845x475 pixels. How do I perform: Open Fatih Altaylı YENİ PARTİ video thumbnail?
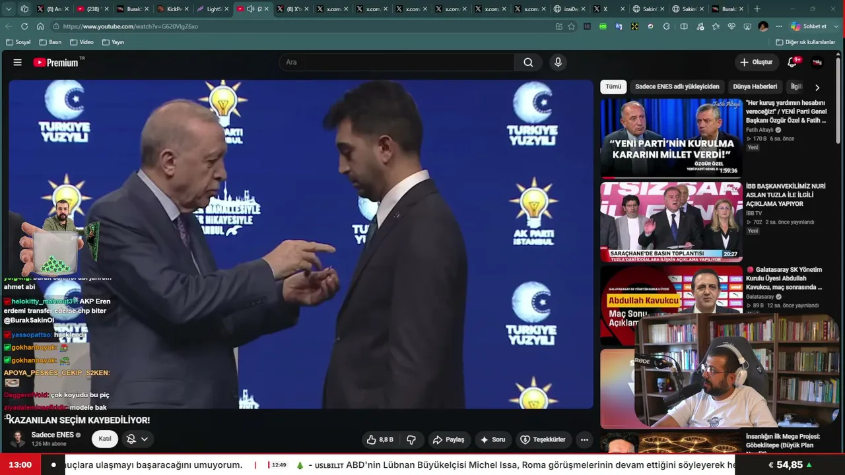[671, 138]
